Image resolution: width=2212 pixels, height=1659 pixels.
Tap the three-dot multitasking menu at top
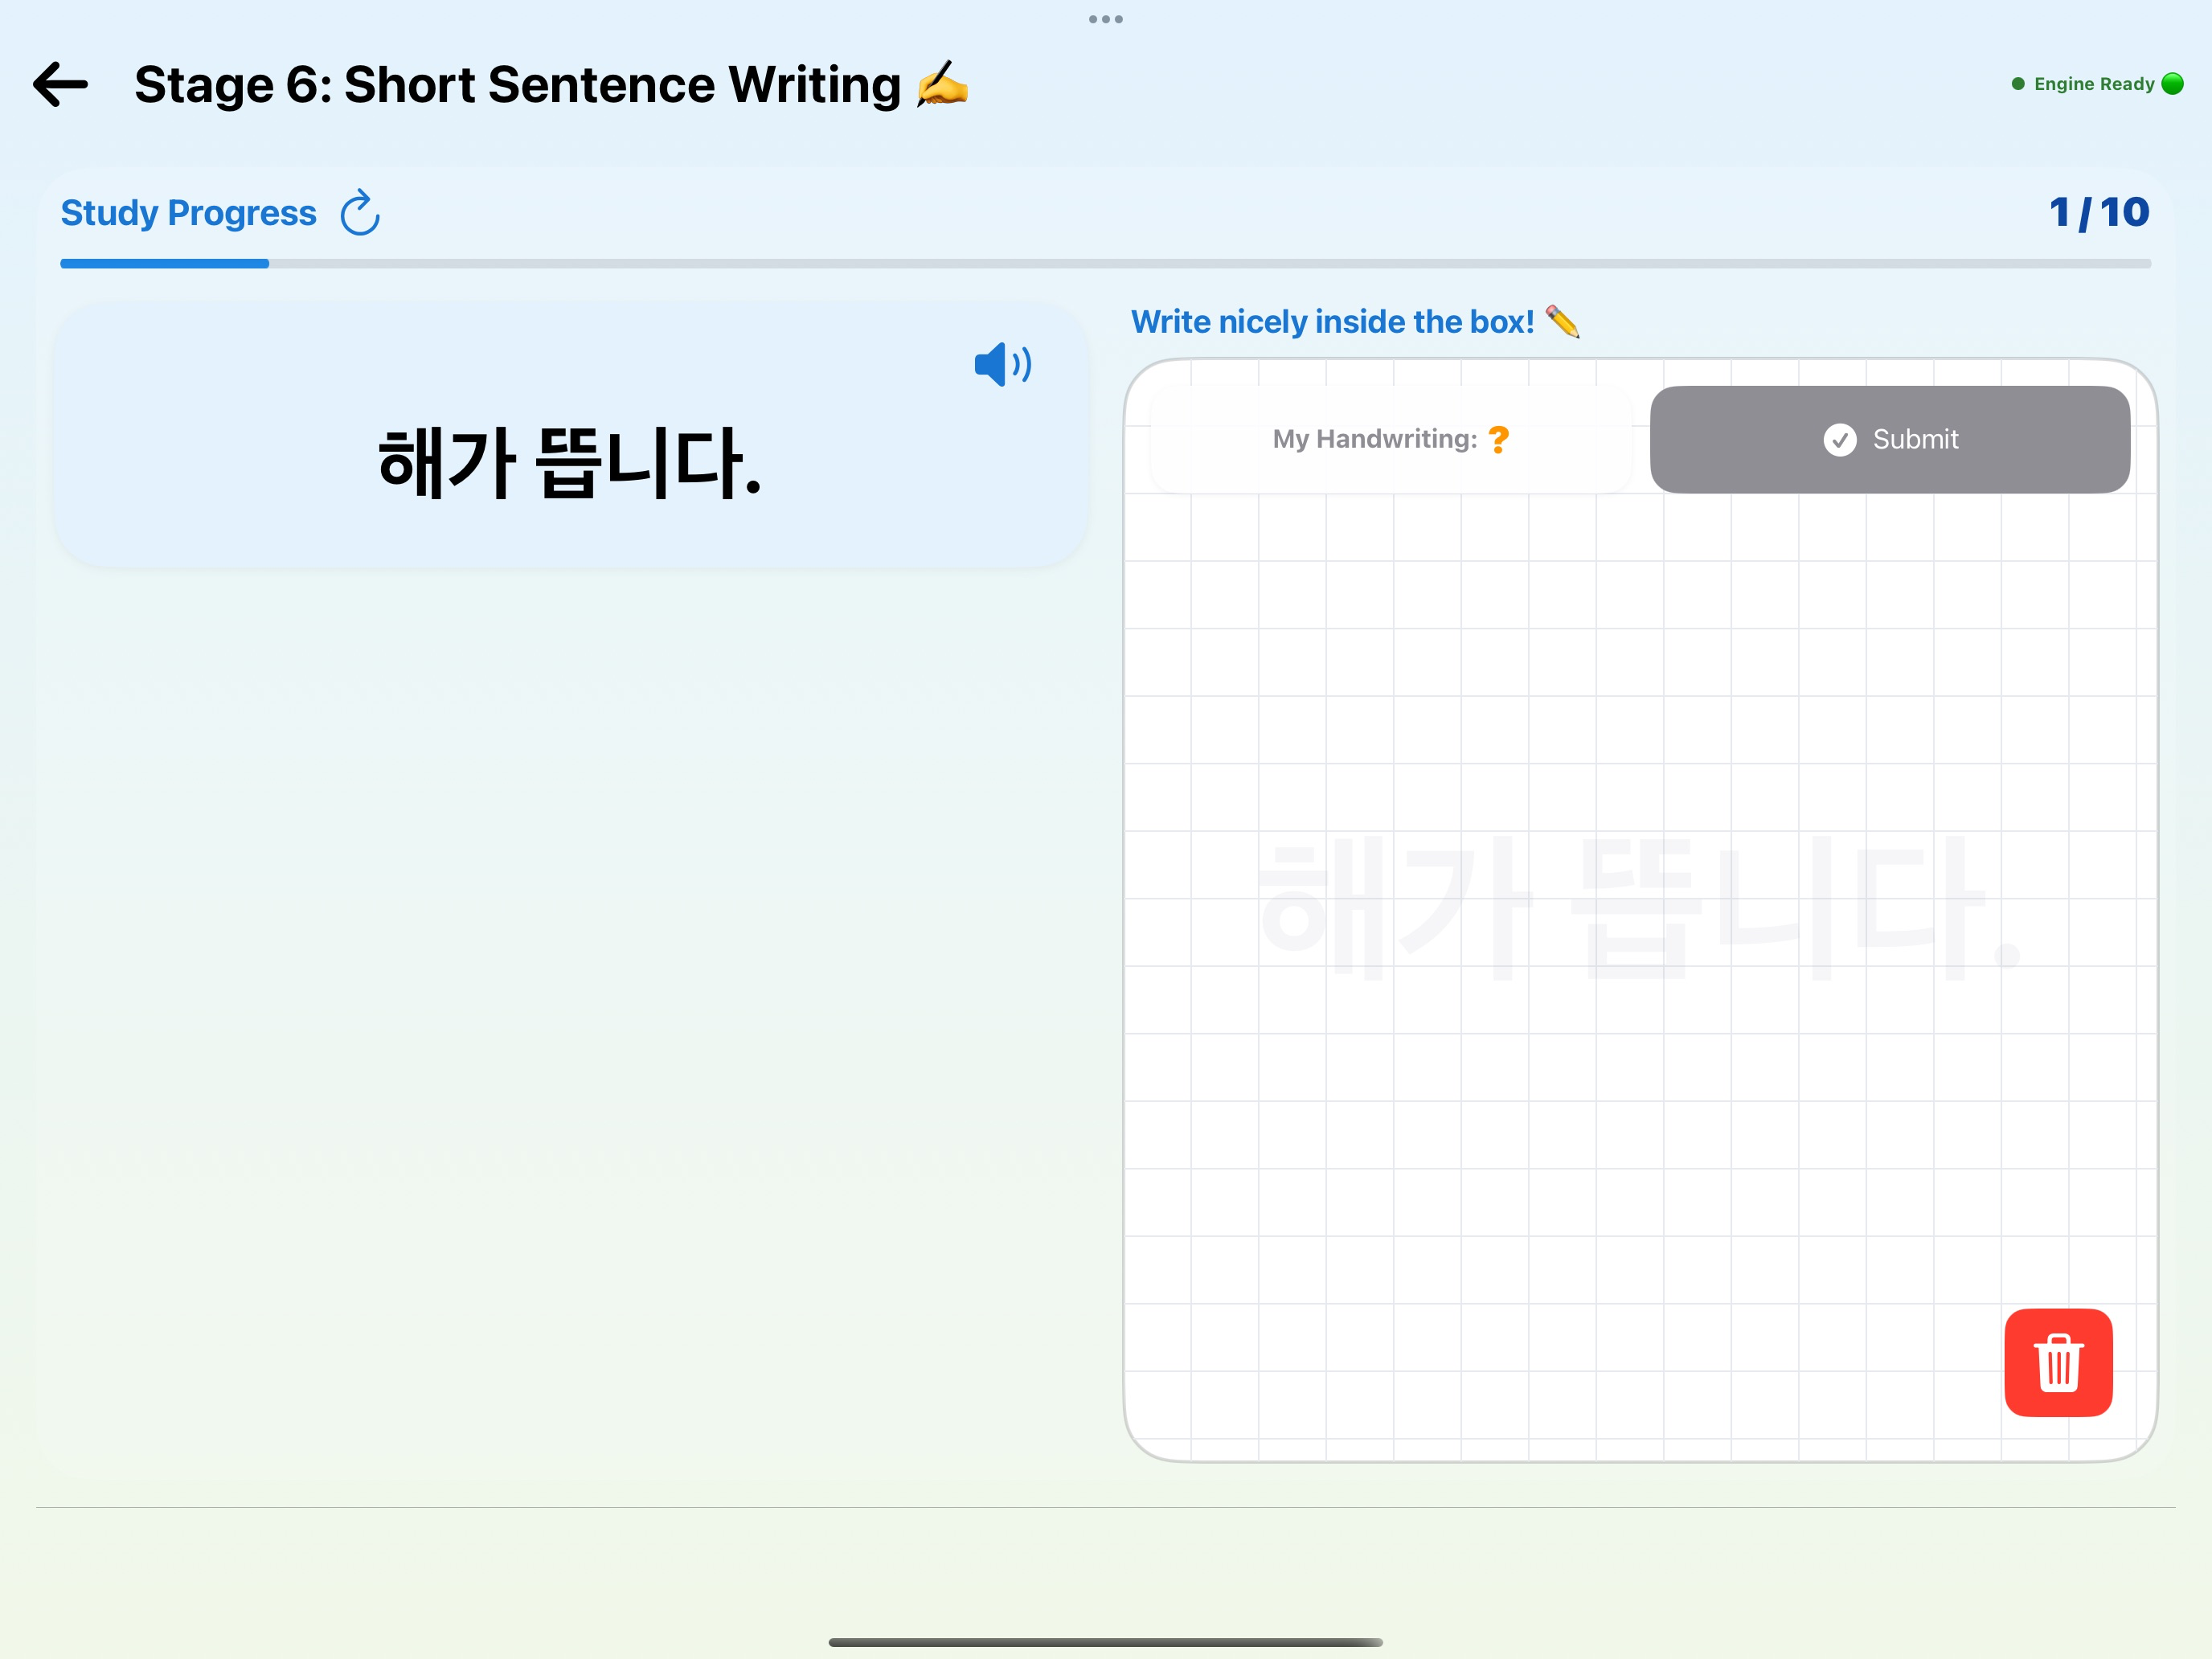(1106, 19)
